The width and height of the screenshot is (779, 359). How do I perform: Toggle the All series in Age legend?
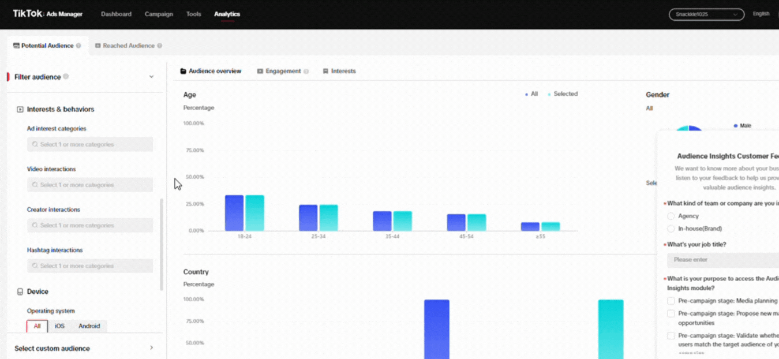[531, 94]
